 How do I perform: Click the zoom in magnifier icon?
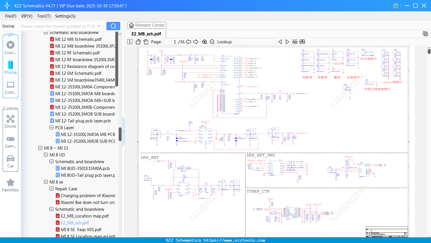click(x=205, y=42)
